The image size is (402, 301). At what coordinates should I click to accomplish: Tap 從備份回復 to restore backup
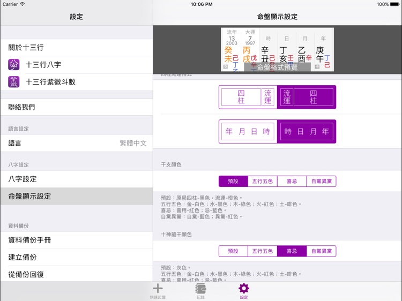pyautogui.click(x=77, y=274)
